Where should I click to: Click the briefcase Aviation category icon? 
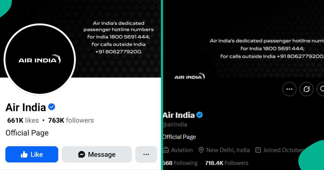166,150
